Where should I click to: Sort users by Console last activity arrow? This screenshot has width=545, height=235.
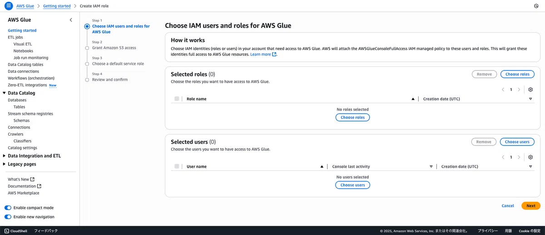431,166
